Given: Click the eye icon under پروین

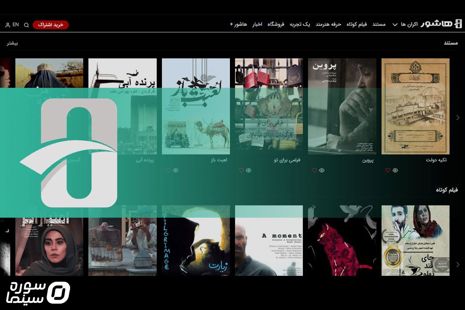Looking at the screenshot, I should click(322, 170).
